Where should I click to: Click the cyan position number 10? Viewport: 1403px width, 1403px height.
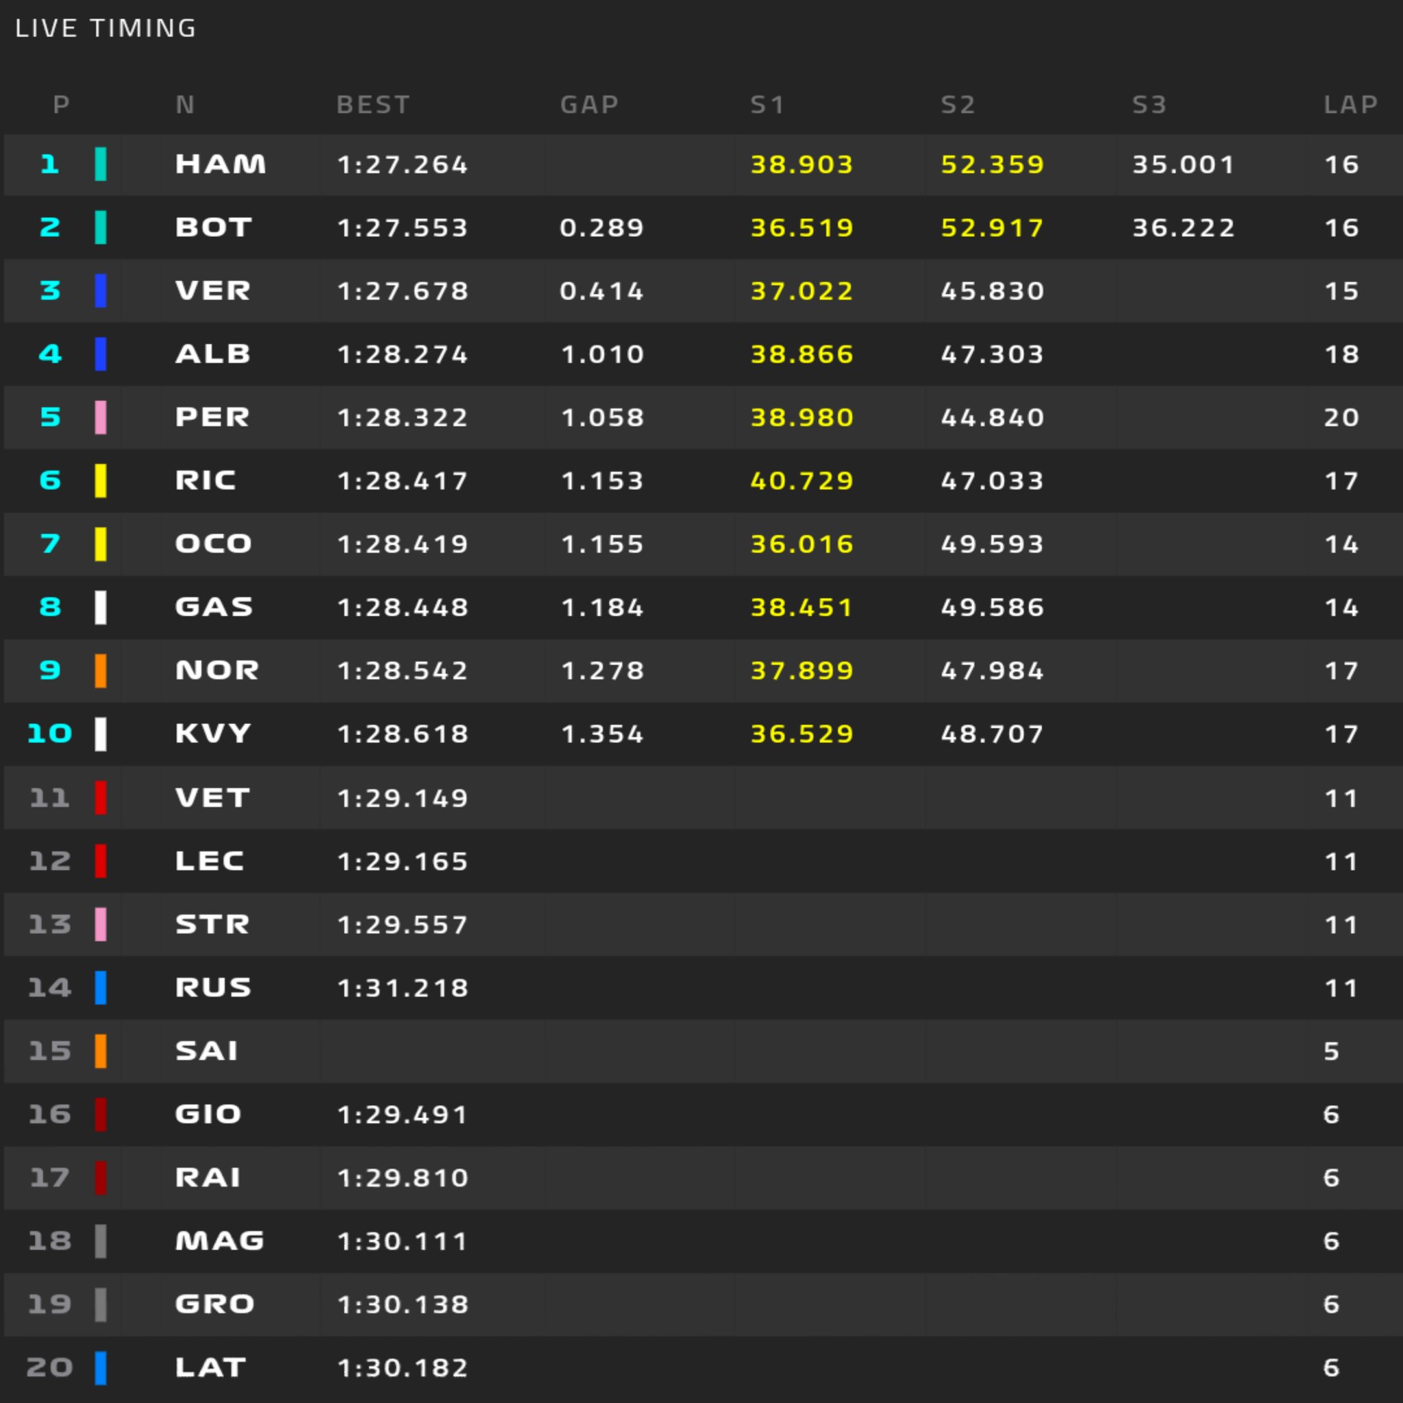coord(49,734)
